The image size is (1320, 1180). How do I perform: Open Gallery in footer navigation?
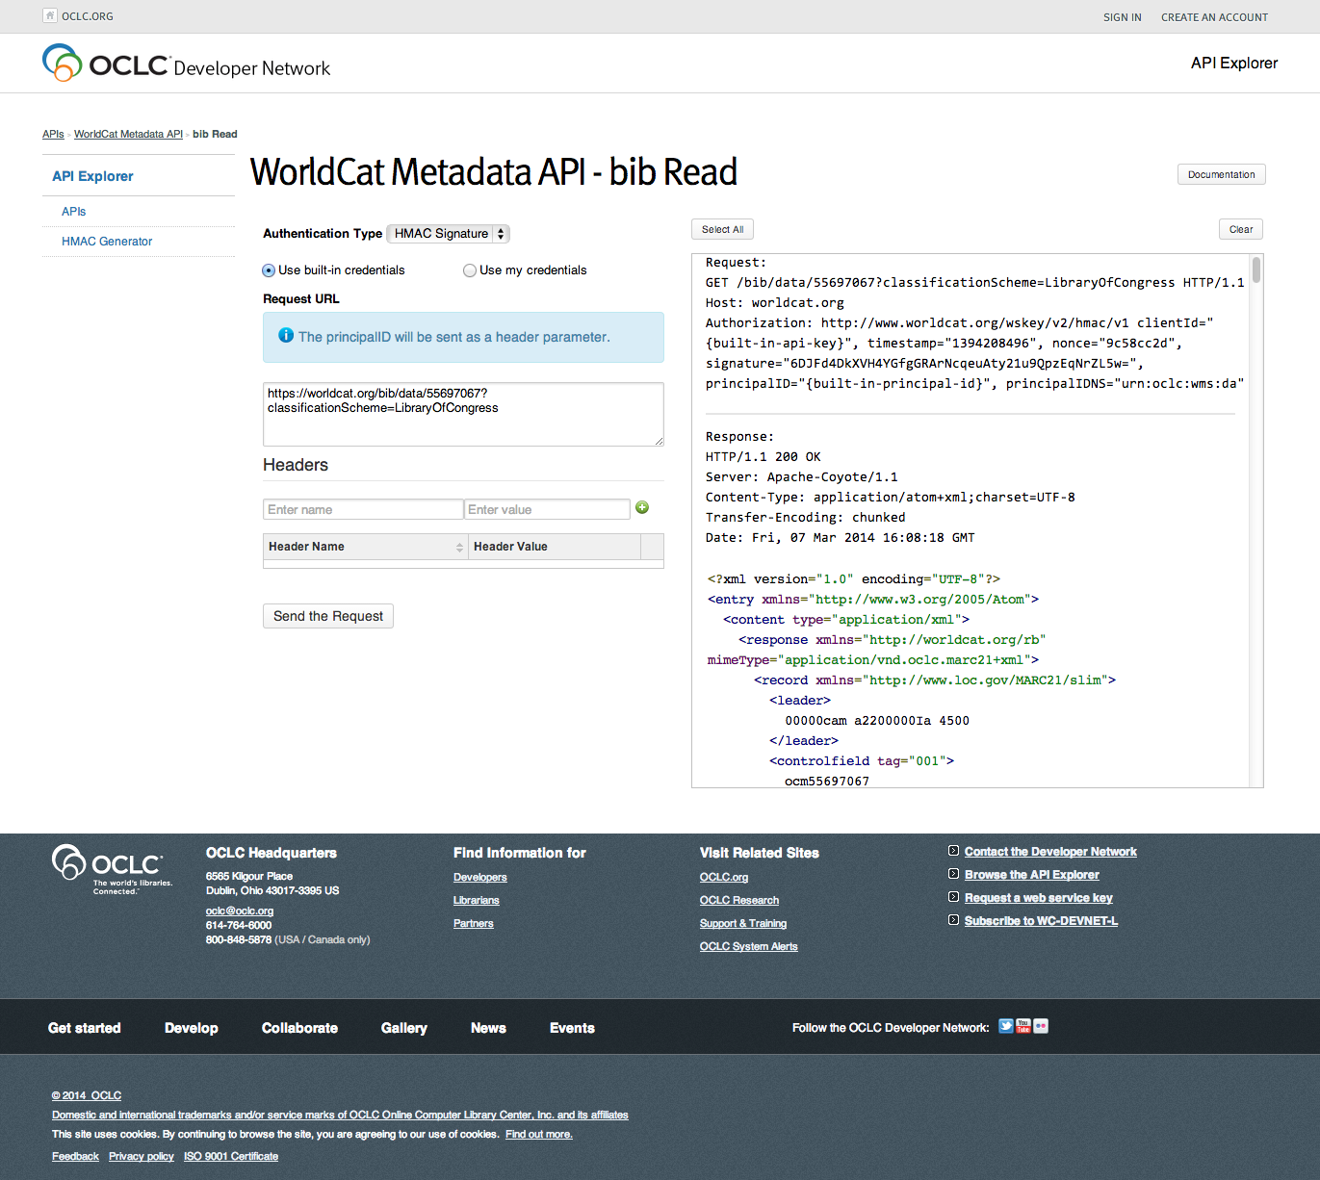pos(404,1028)
